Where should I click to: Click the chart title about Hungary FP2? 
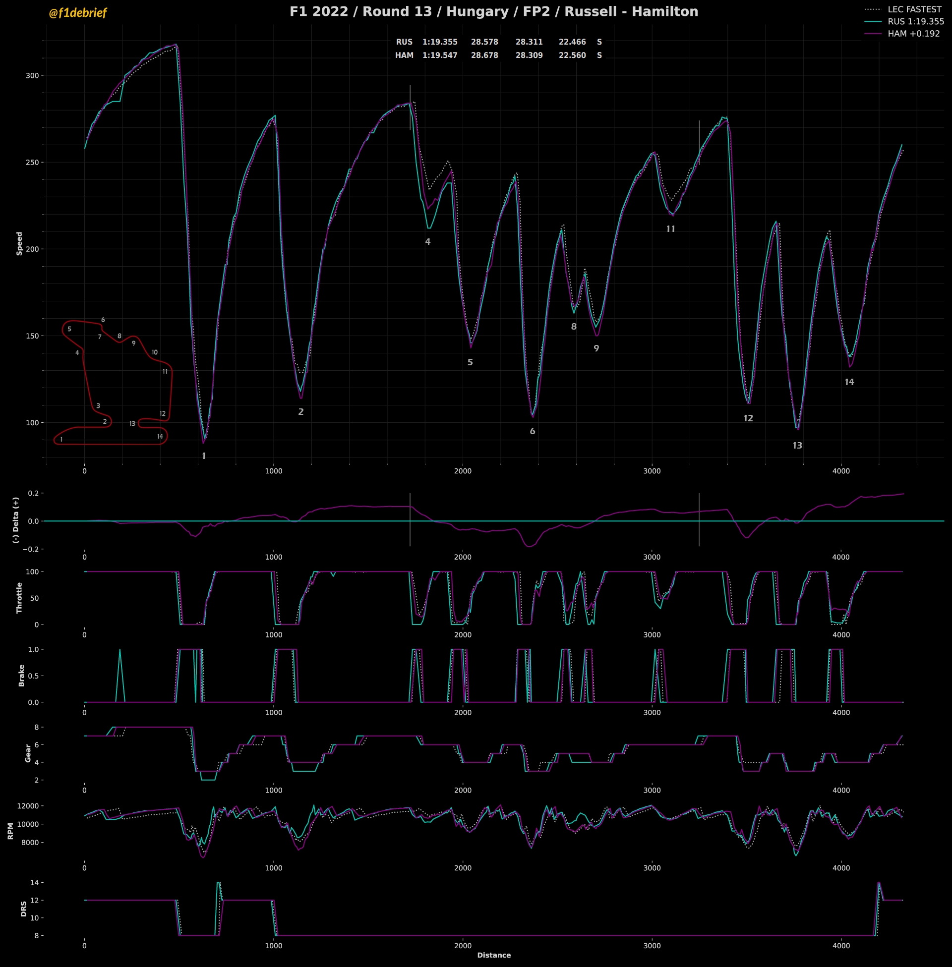[x=493, y=11]
